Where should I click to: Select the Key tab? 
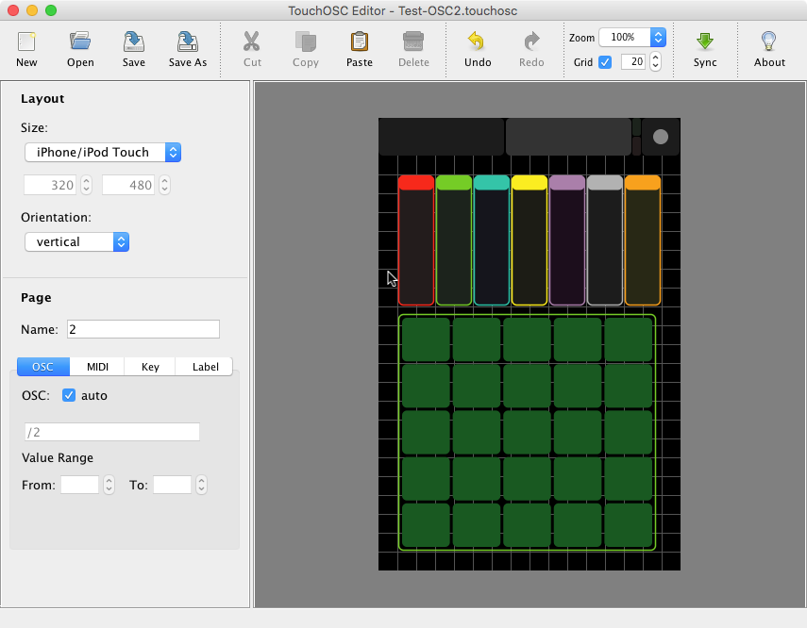pos(150,367)
